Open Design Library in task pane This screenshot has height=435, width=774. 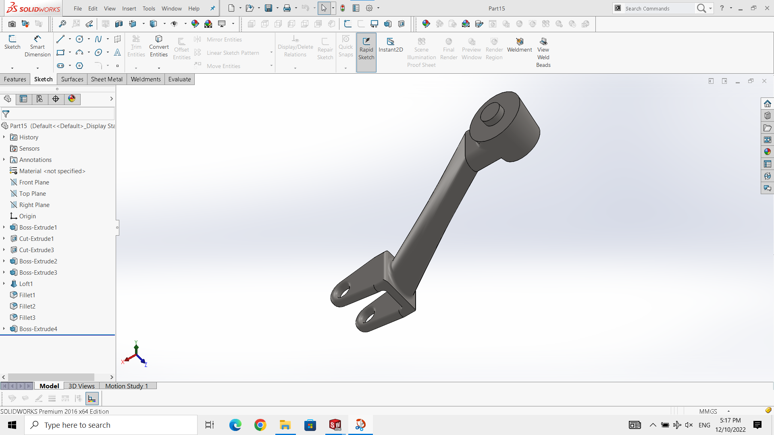[x=768, y=116]
